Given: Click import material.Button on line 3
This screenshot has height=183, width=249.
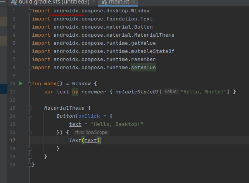Looking at the screenshot, I should (x=92, y=27).
